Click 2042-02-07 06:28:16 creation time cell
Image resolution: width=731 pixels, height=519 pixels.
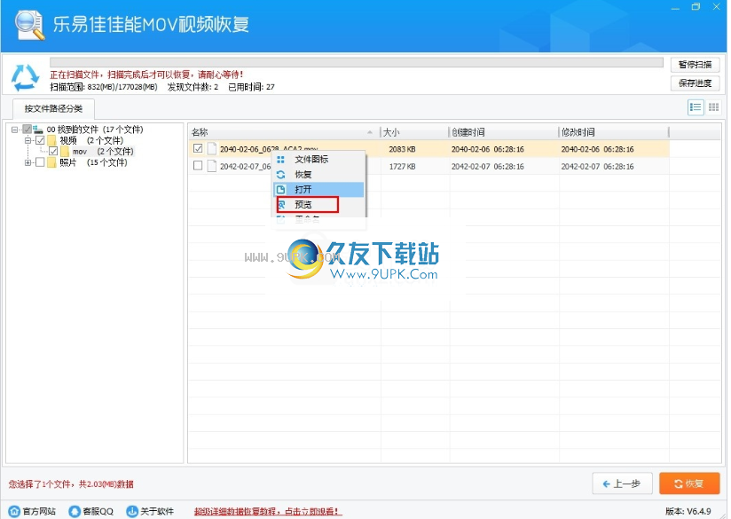coord(488,167)
